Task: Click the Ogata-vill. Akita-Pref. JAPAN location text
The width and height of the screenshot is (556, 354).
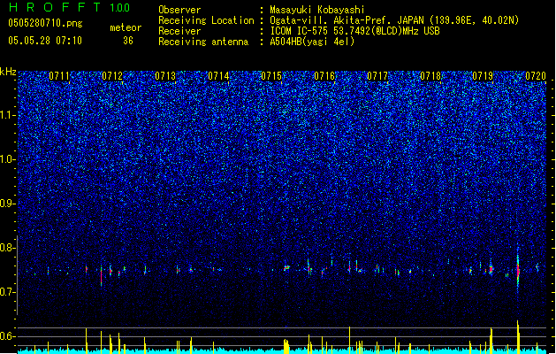Action: [x=394, y=20]
